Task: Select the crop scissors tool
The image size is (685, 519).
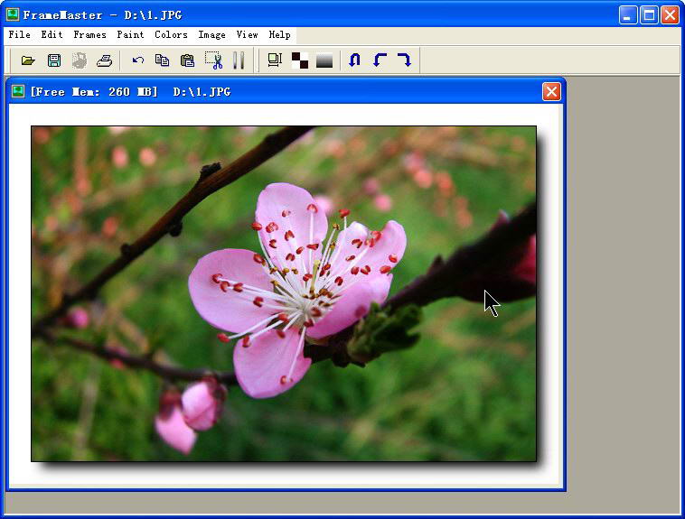Action: (x=213, y=60)
